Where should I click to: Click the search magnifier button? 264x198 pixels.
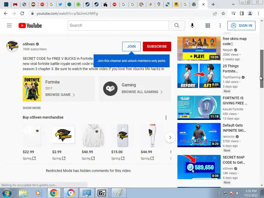177,26
